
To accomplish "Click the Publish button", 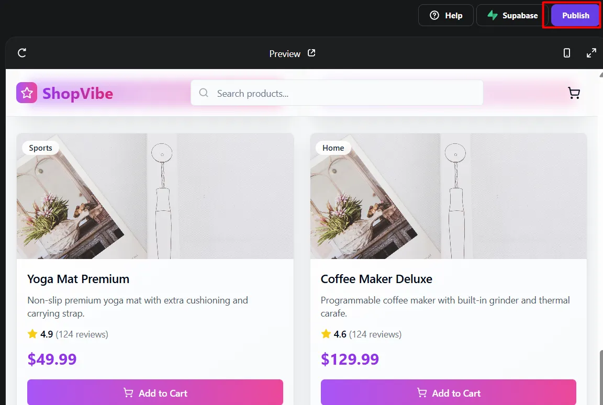I will (x=575, y=15).
